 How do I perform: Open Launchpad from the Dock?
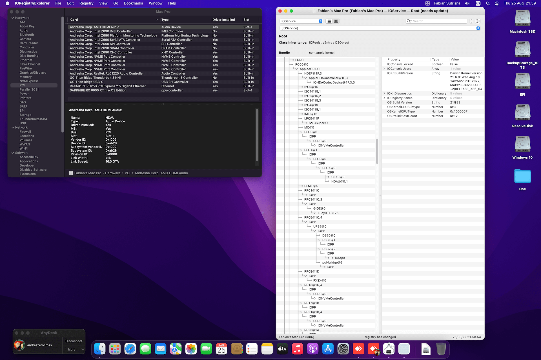(x=115, y=349)
